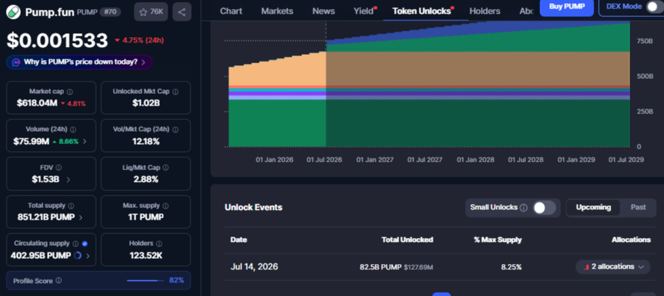Open Circulating supply info icon
Viewport: 664px width, 296px height.
76,243
